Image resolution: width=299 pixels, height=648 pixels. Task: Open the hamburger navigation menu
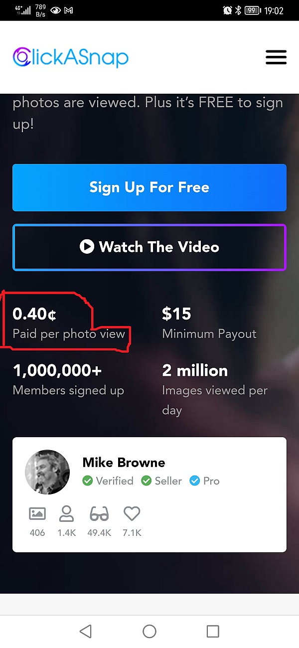point(276,57)
